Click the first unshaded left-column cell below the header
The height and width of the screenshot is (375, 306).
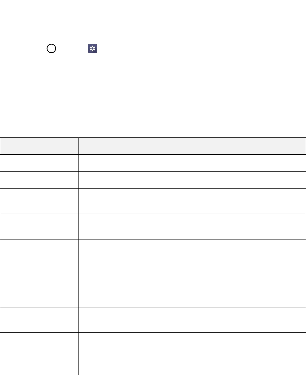[x=40, y=163]
